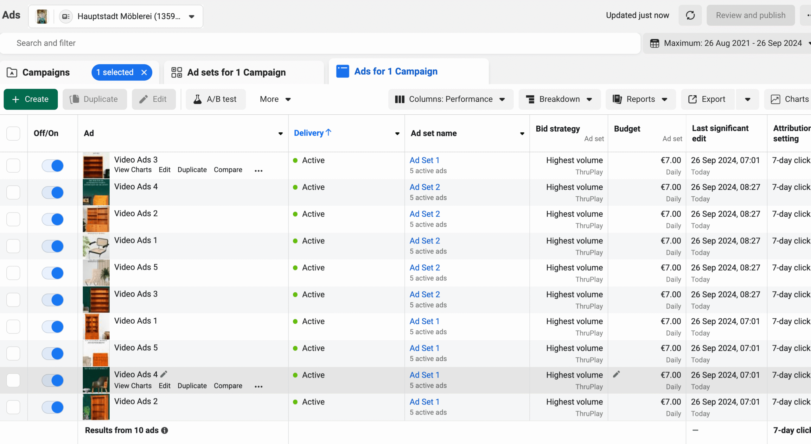The width and height of the screenshot is (811, 444).
Task: Toggle off Video Ads 2 in the bottom row
Action: coord(53,407)
